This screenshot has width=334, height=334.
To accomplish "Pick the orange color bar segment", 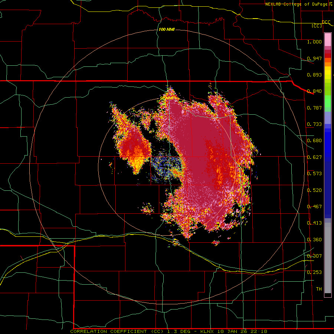I will (328, 64).
